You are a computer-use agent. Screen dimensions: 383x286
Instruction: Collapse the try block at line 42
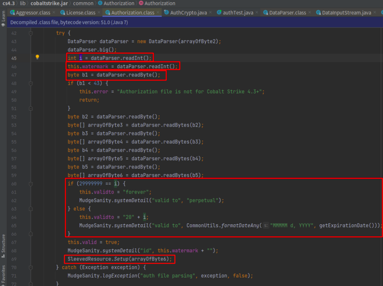(x=31, y=33)
